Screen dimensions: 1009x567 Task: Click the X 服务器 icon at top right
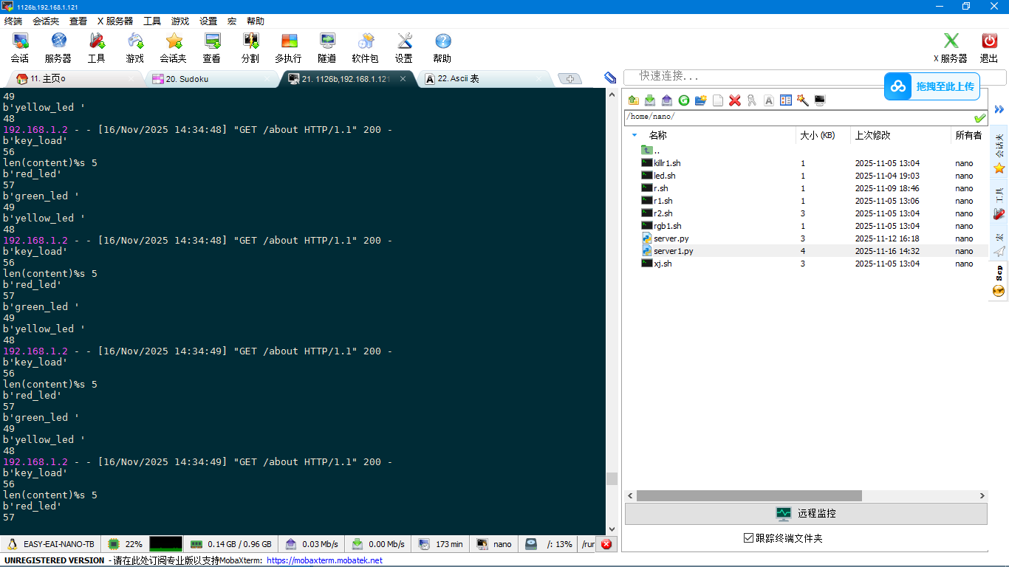950,47
